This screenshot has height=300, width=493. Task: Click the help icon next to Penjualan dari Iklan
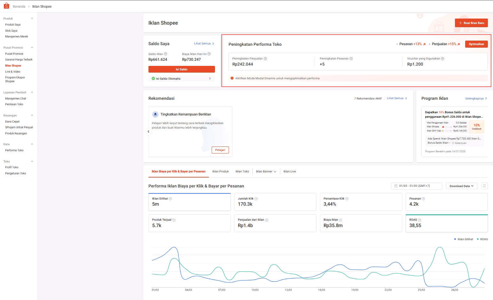tap(266, 220)
